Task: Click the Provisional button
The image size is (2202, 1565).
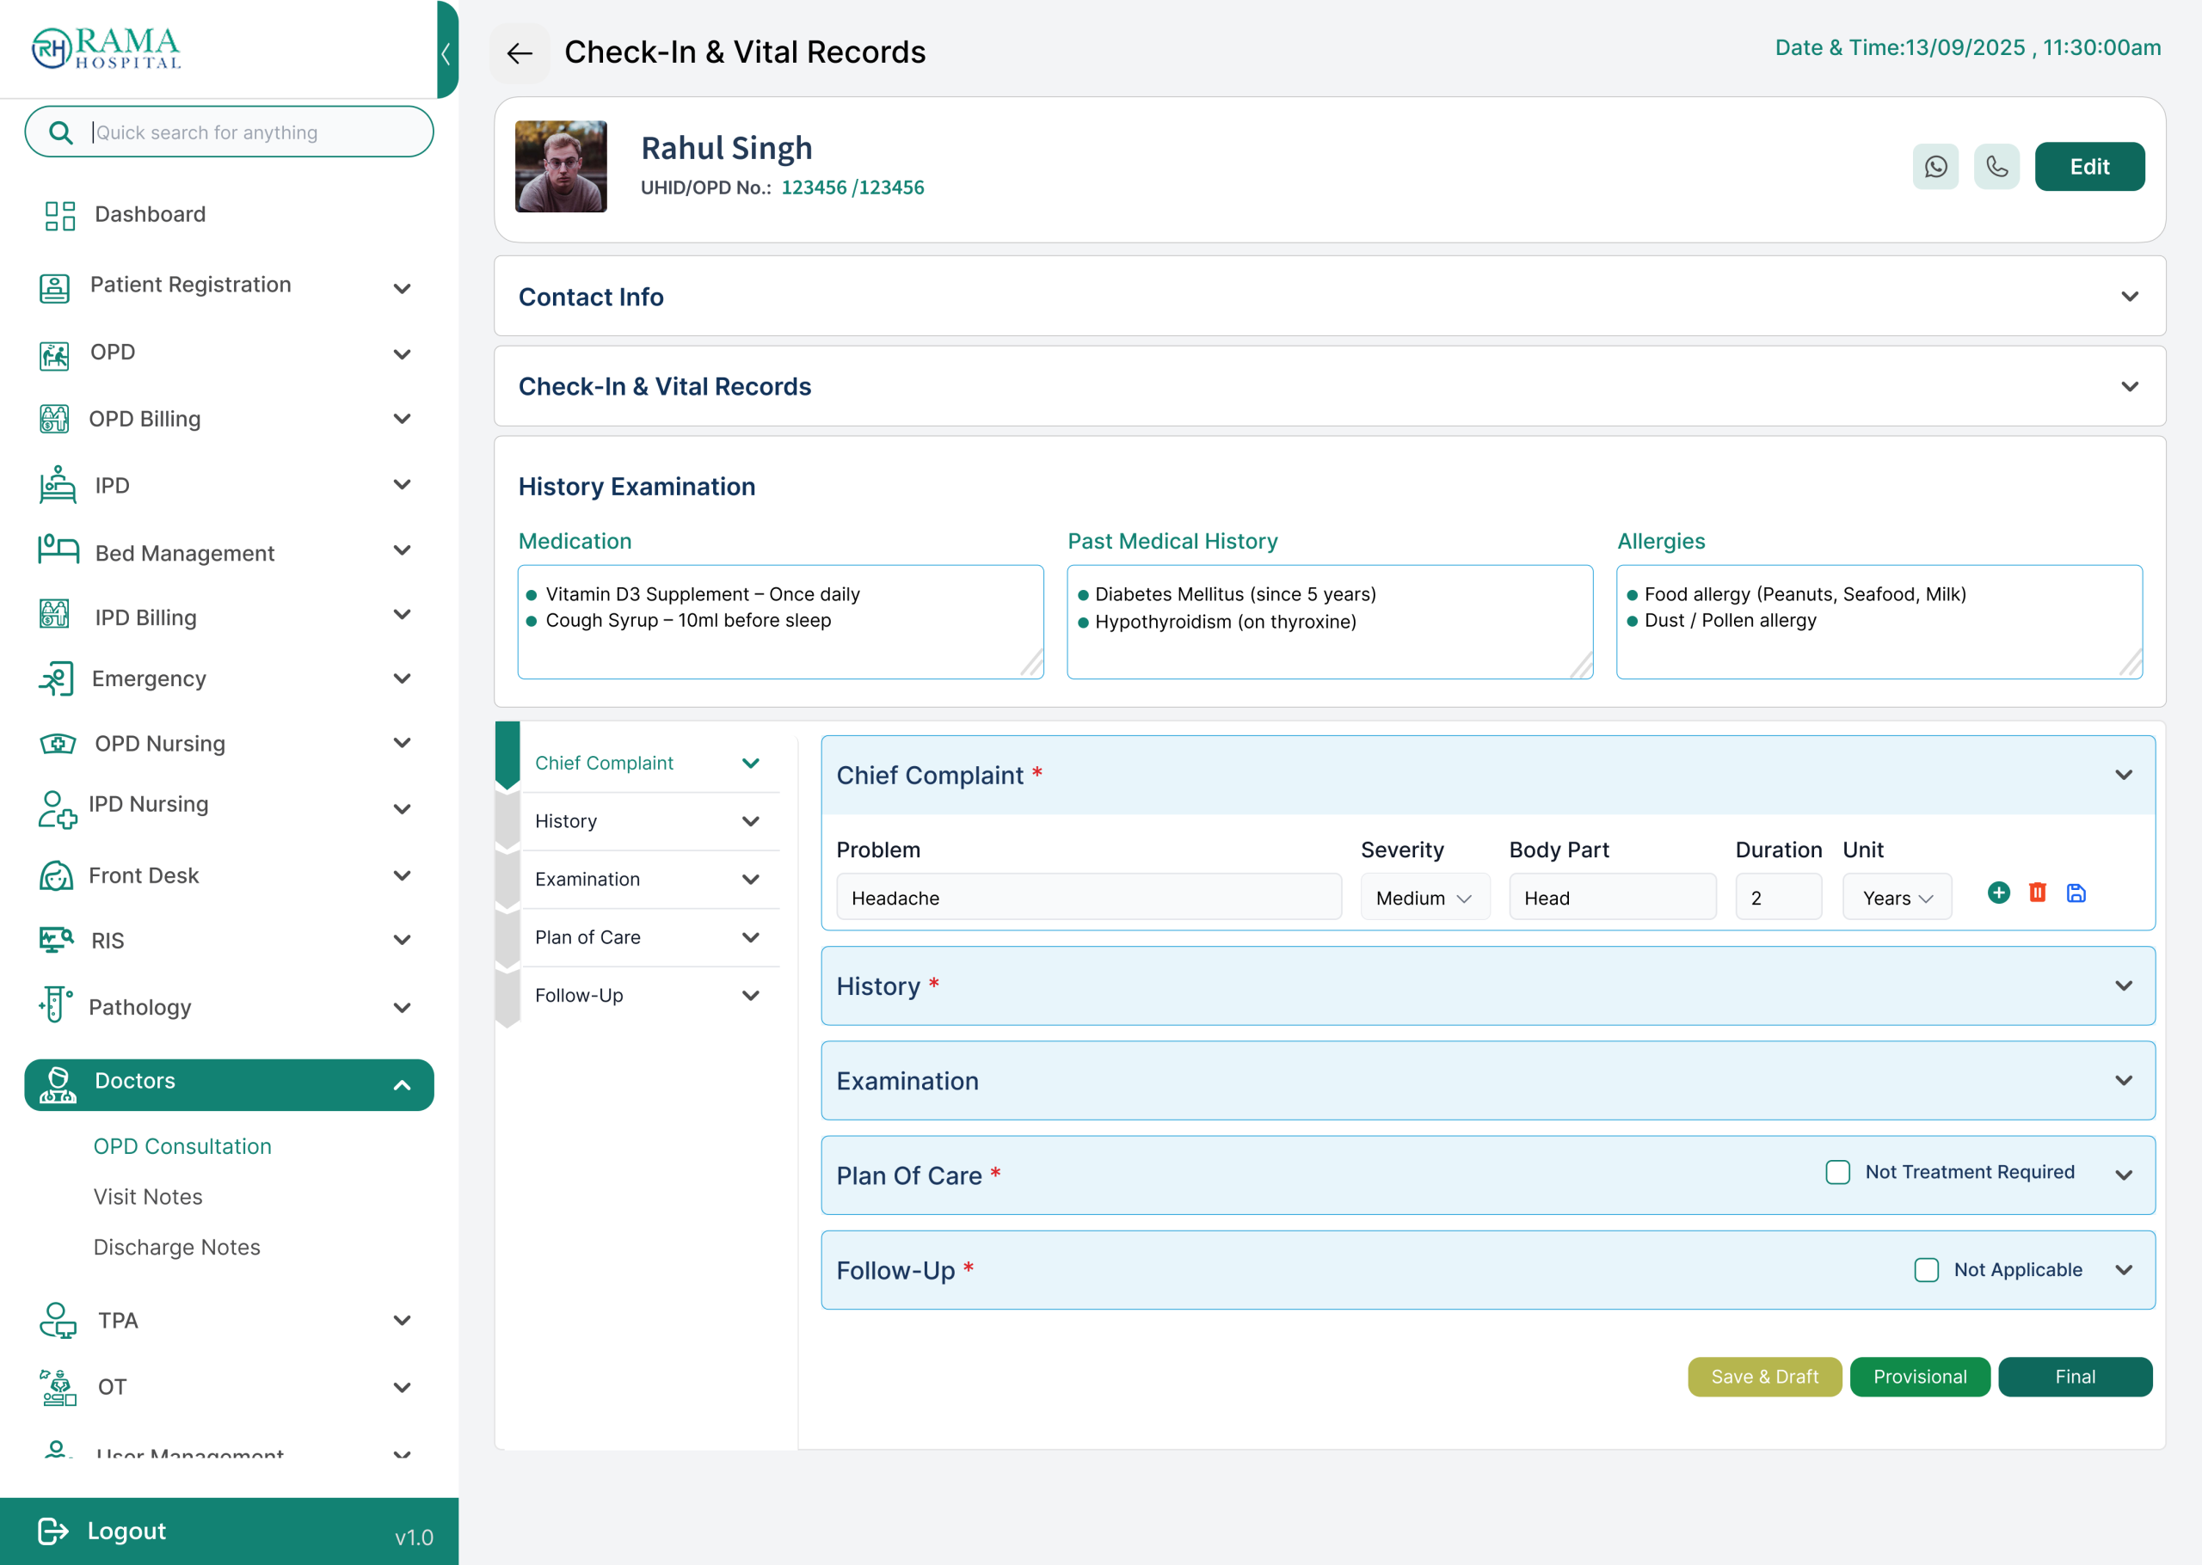Action: [1920, 1376]
